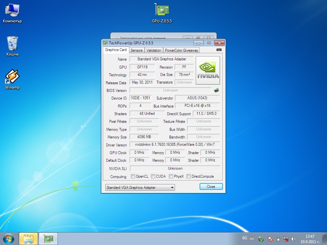Click GPU-Z taskbar button

48,239
